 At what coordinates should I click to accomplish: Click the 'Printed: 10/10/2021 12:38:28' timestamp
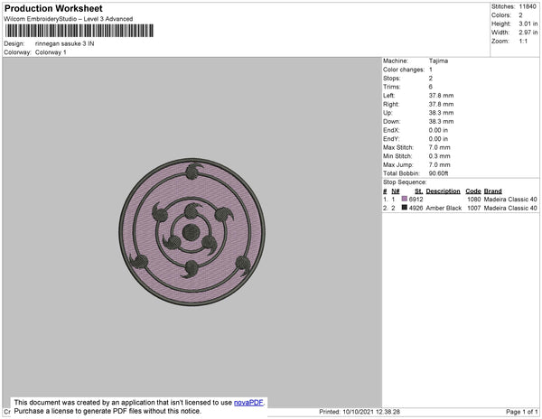point(360,412)
